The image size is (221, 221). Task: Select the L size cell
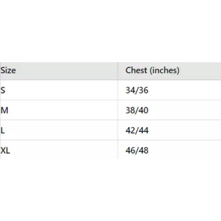(x=59, y=130)
